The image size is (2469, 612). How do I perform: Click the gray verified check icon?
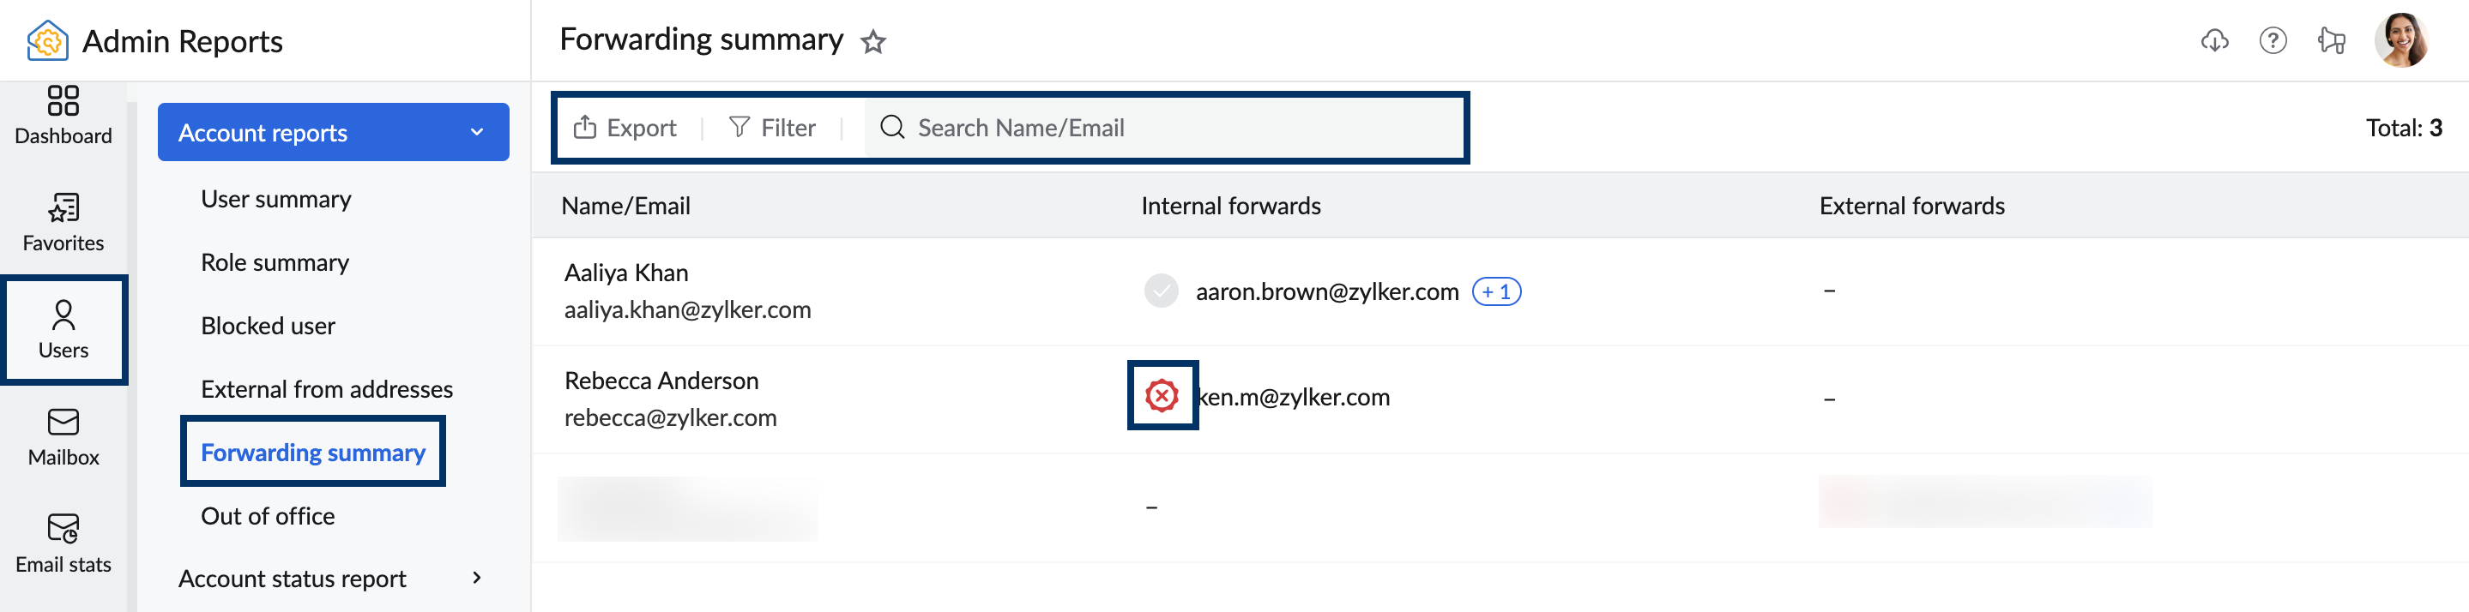point(1162,291)
